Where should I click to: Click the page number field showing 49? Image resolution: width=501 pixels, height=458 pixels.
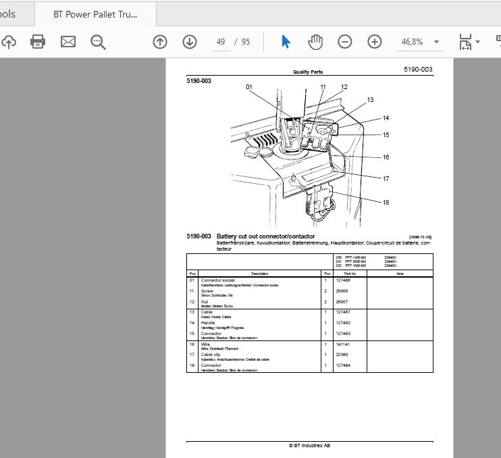(221, 42)
